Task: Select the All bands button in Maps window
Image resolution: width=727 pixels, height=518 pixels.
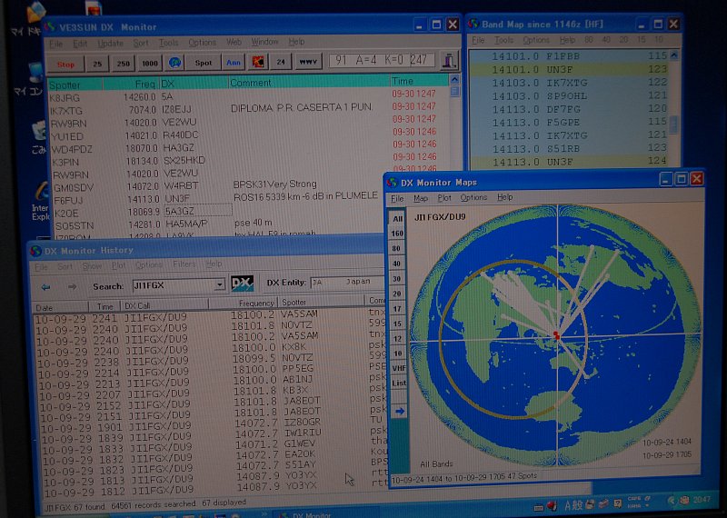Action: pos(397,218)
